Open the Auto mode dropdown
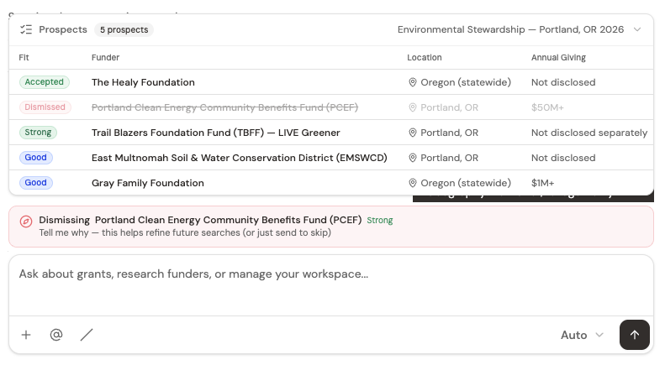Screen dimensions: 665x365 point(582,335)
